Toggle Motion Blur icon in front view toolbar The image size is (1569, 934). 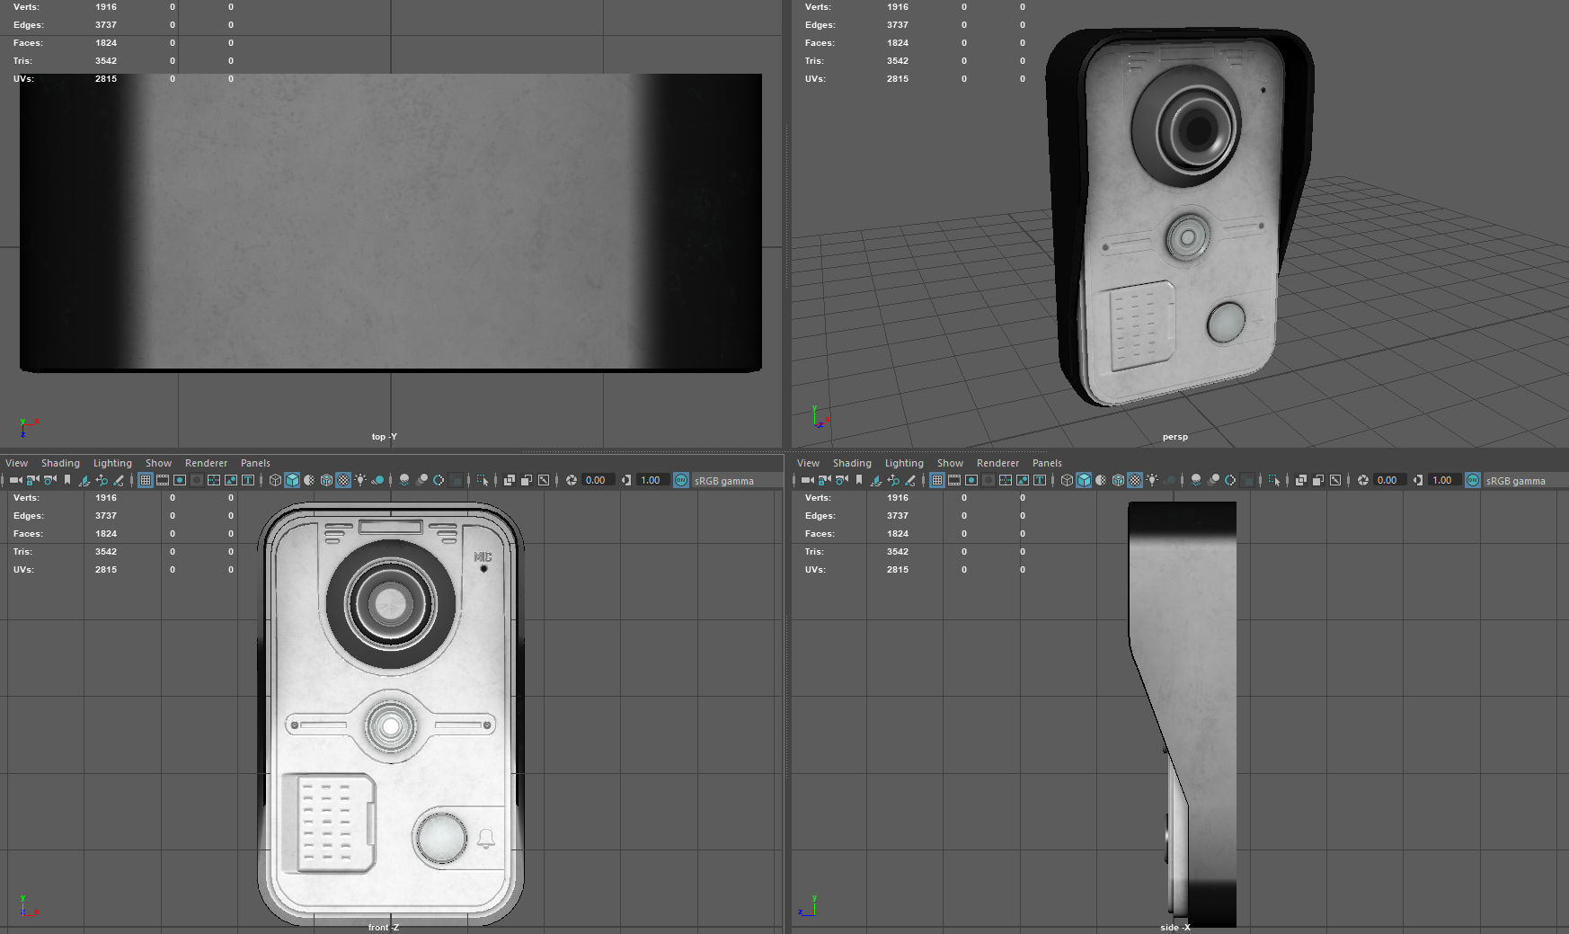tap(421, 480)
